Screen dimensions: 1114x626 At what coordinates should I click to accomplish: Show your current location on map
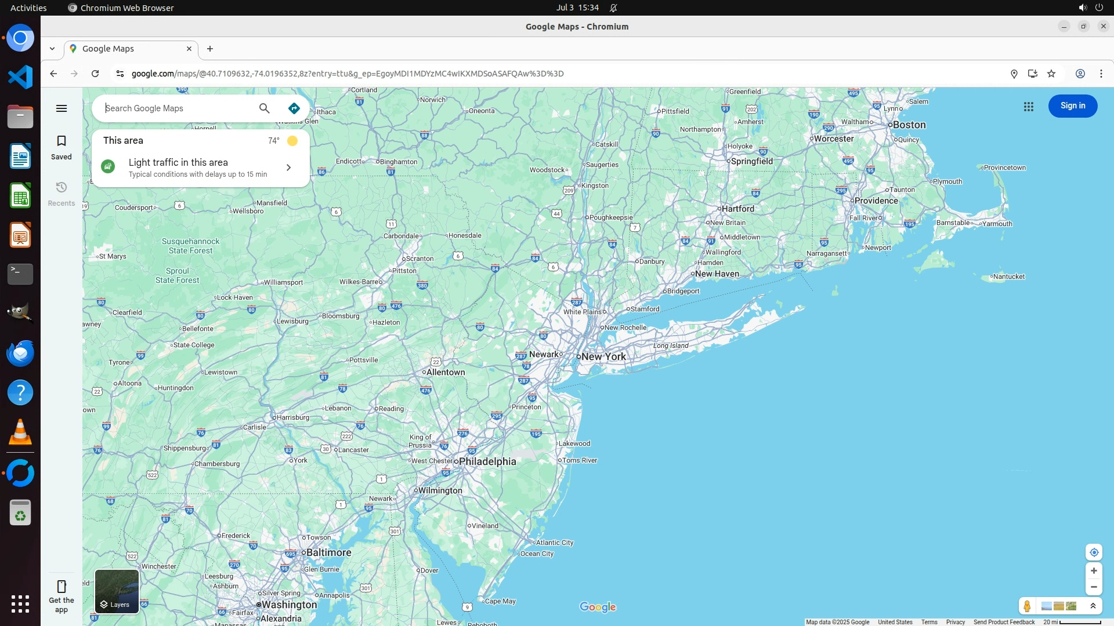pos(1094,552)
